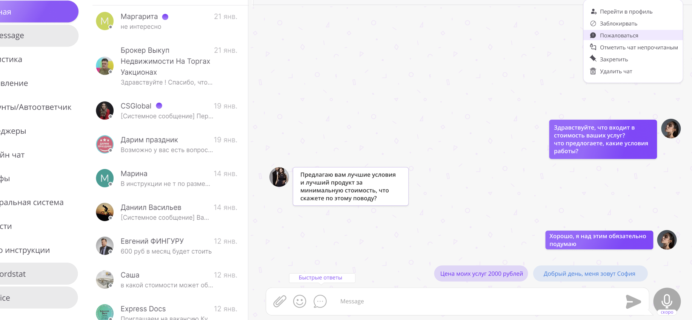This screenshot has width=692, height=320.
Task: Choose Пожаловаться from the context menu
Action: tap(633, 35)
